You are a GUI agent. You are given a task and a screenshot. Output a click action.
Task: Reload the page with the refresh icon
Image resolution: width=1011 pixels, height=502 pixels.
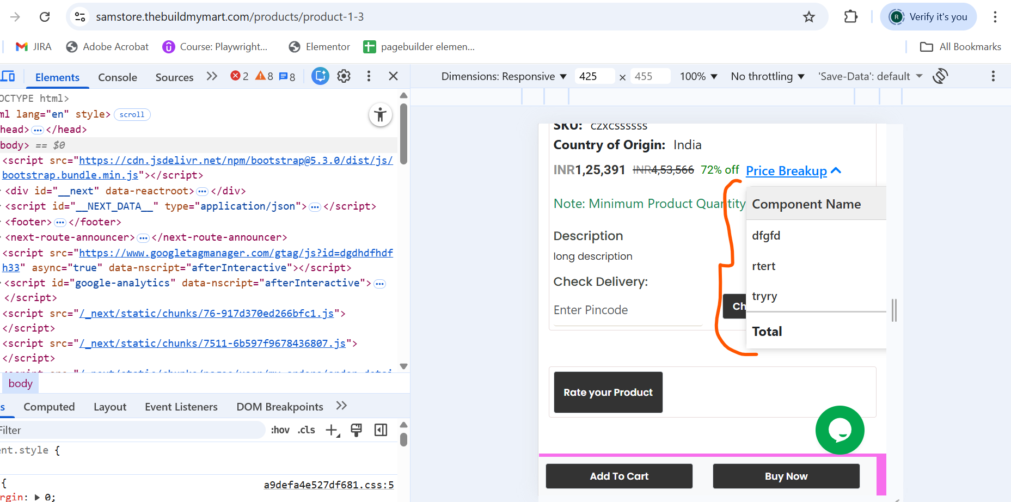[45, 17]
